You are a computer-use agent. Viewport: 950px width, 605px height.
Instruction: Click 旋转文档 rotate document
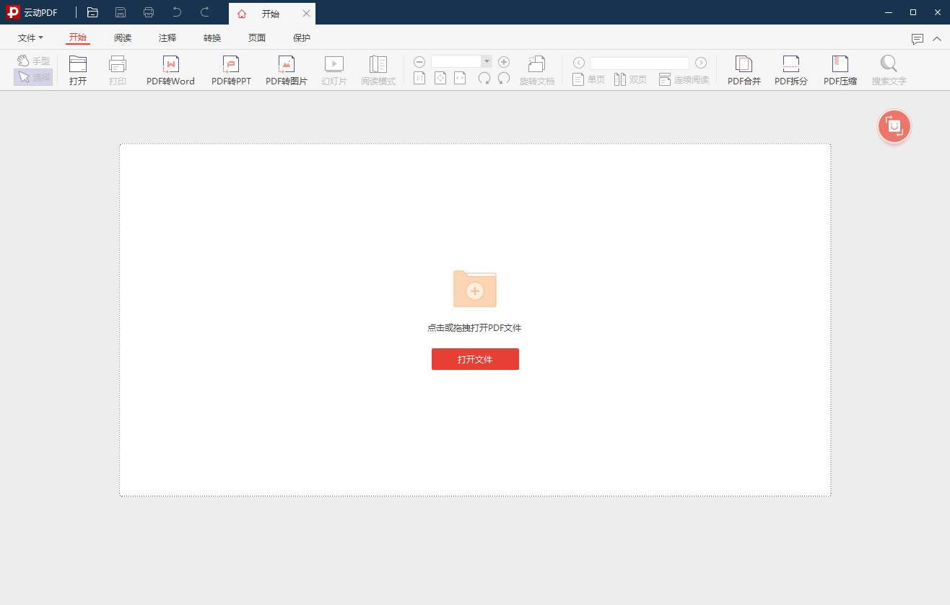[x=537, y=70]
